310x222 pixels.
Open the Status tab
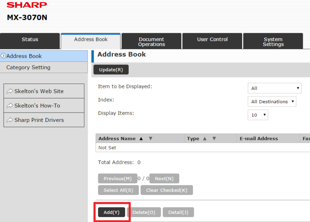[x=30, y=41]
